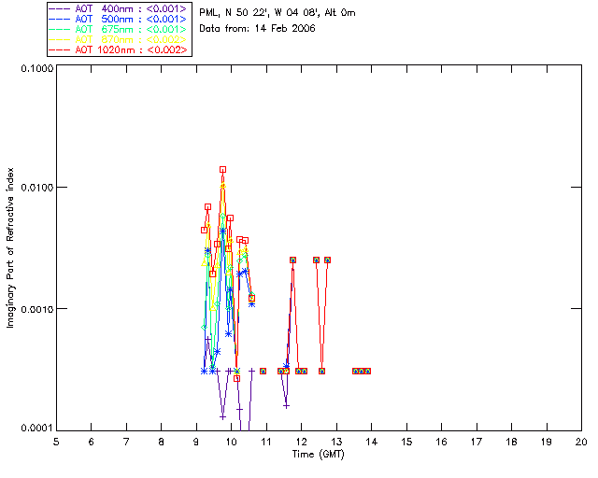Click the 0.1000 y-axis tick label
Screen dimensions: 598x478
coord(37,68)
